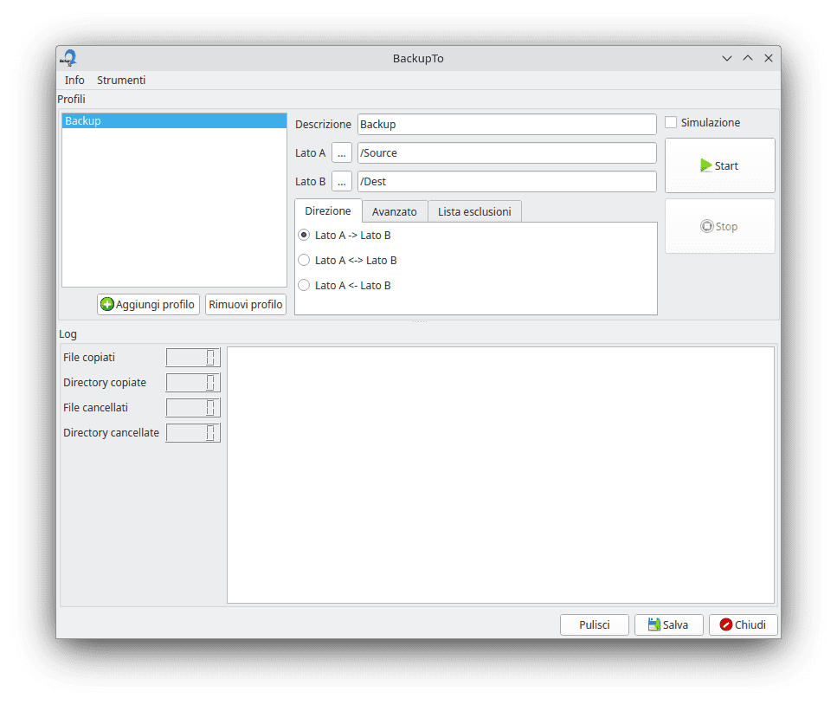Start the backup with green play button
Viewport: 837px width, 705px height.
tap(719, 165)
